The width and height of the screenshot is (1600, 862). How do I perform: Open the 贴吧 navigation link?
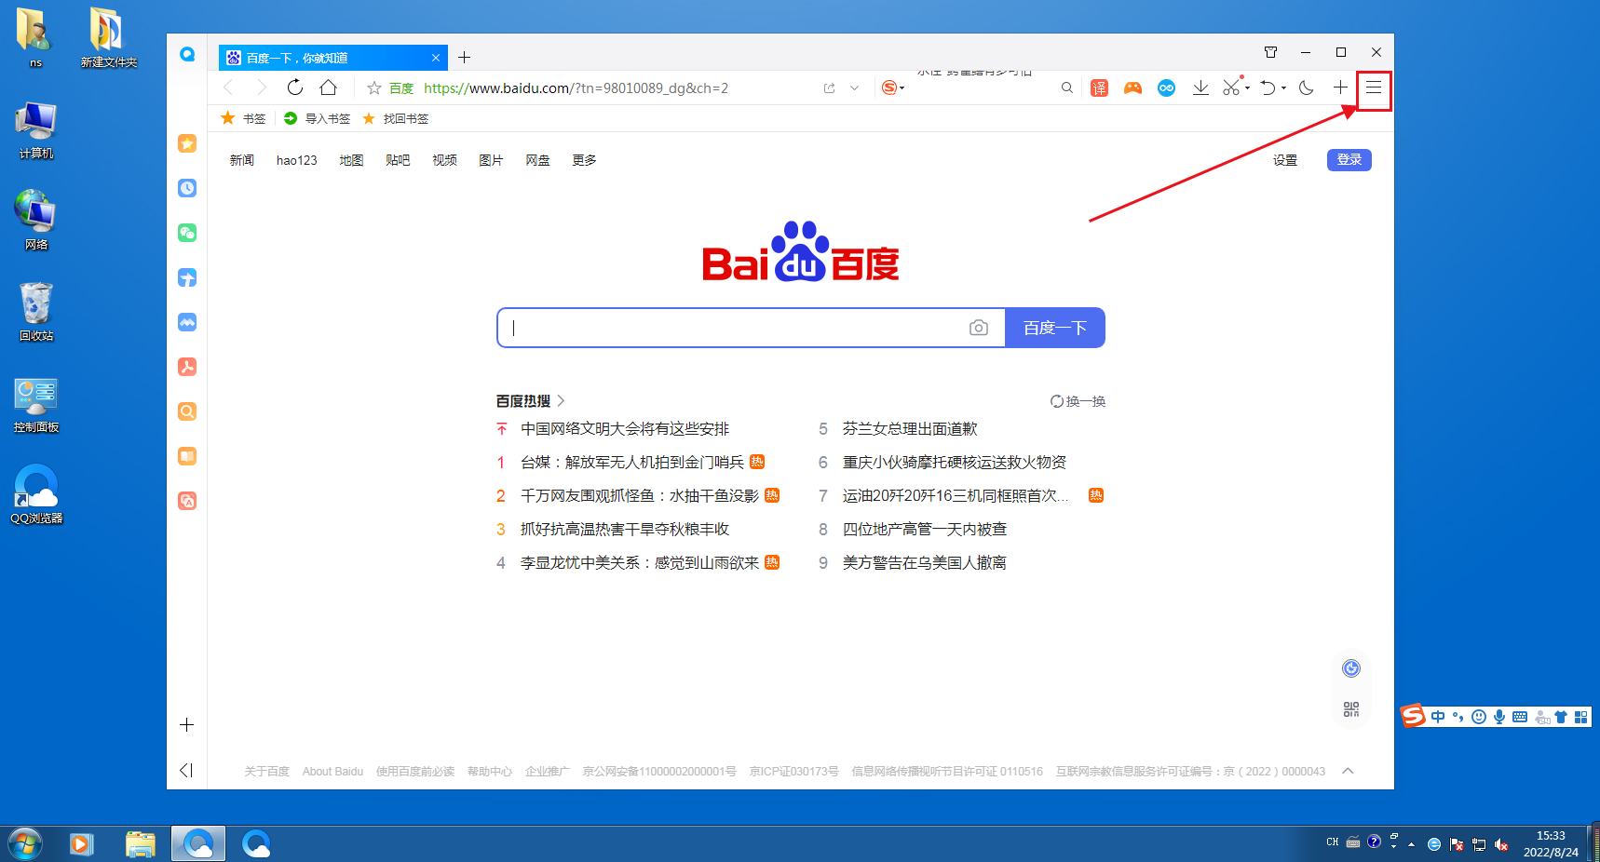(x=398, y=160)
